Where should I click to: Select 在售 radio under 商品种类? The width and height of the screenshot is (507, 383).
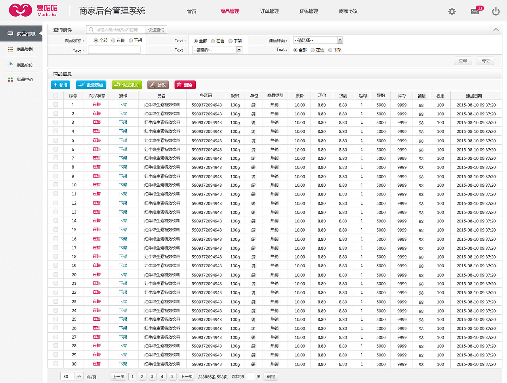[313, 50]
